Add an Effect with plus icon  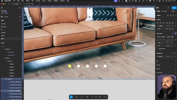click(176, 69)
